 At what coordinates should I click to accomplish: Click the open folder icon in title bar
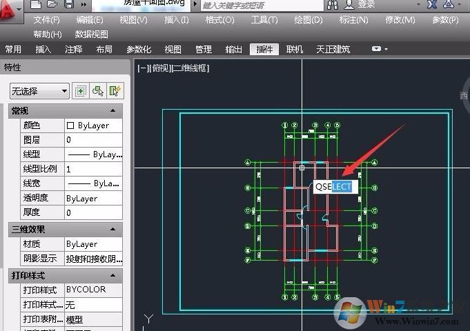pyautogui.click(x=52, y=5)
